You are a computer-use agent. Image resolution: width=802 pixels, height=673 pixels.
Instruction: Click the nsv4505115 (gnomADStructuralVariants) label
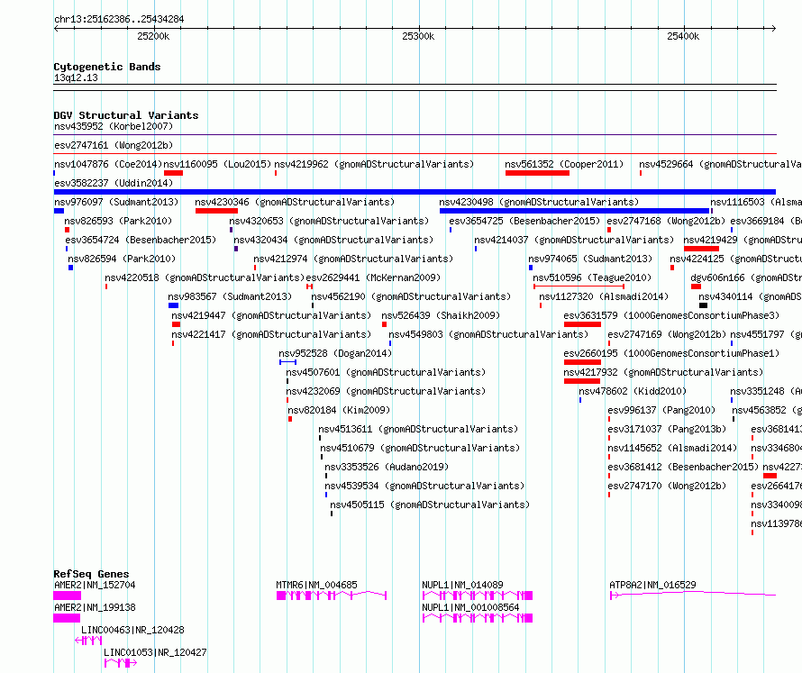pos(430,505)
